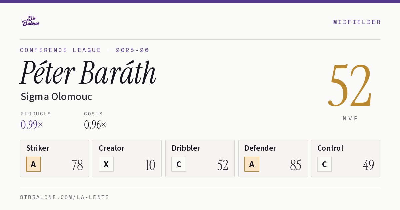Click the Costs 0.96× value
The width and height of the screenshot is (400, 210).
pos(95,125)
